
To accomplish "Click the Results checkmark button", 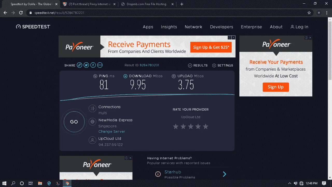I will click(x=198, y=65).
